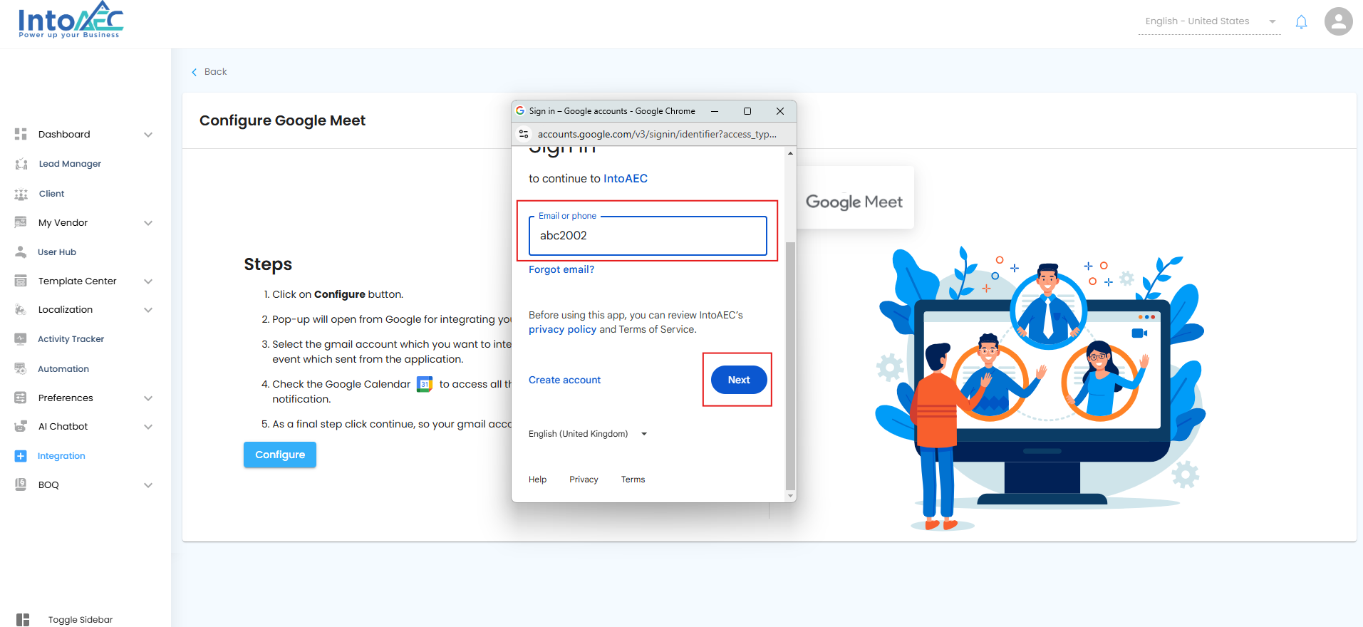This screenshot has height=627, width=1363.
Task: Open Integration menu item
Action: [x=61, y=456]
